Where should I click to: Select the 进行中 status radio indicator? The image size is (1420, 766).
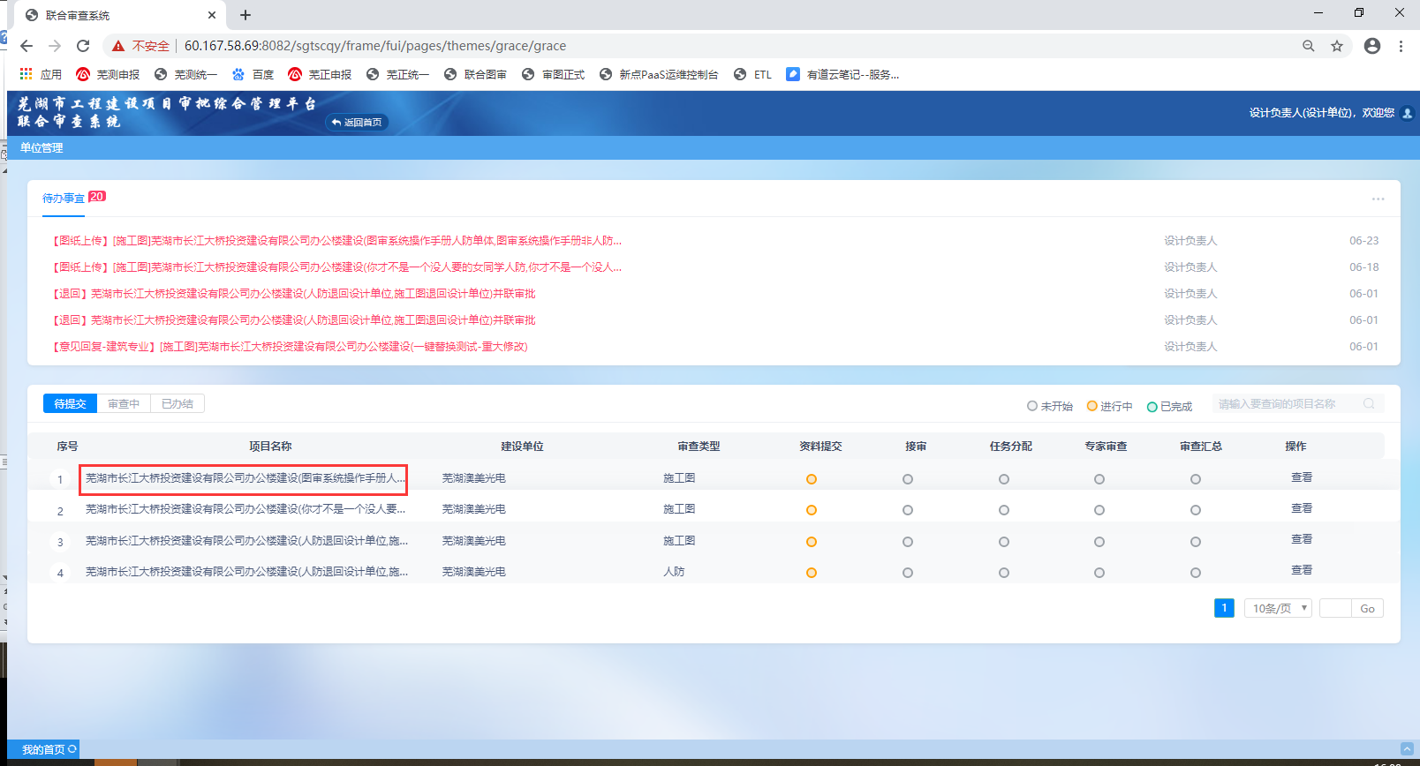point(1091,406)
